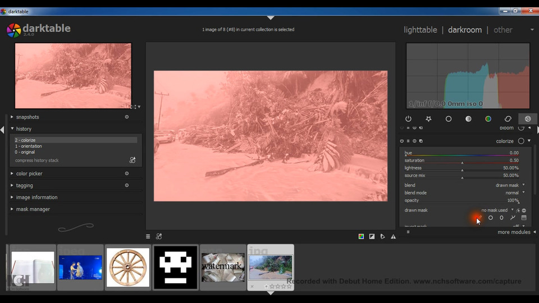Image resolution: width=539 pixels, height=303 pixels.
Task: Switch to the lighttable view
Action: [420, 30]
